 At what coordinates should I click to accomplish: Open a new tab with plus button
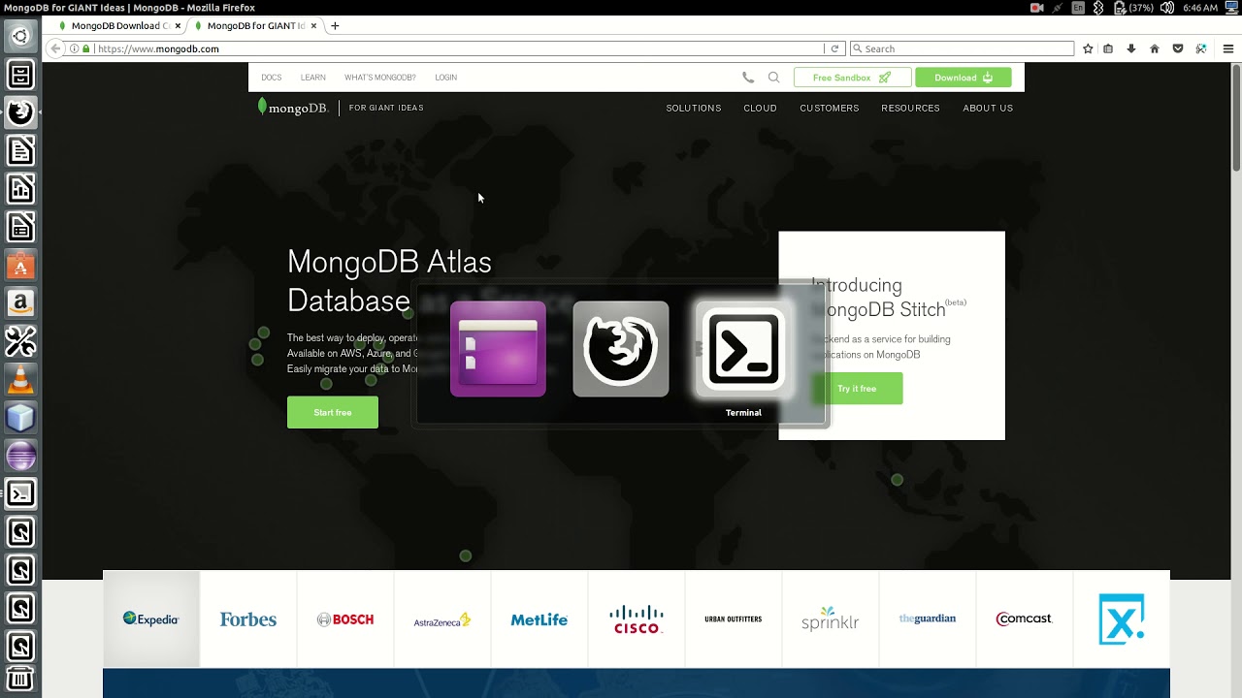pos(335,26)
